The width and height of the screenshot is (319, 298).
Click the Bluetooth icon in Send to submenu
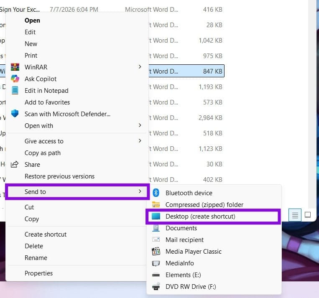tap(156, 193)
